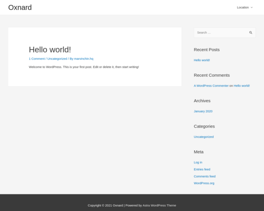View the 1 Comment link
The width and height of the screenshot is (264, 211).
pyautogui.click(x=37, y=59)
